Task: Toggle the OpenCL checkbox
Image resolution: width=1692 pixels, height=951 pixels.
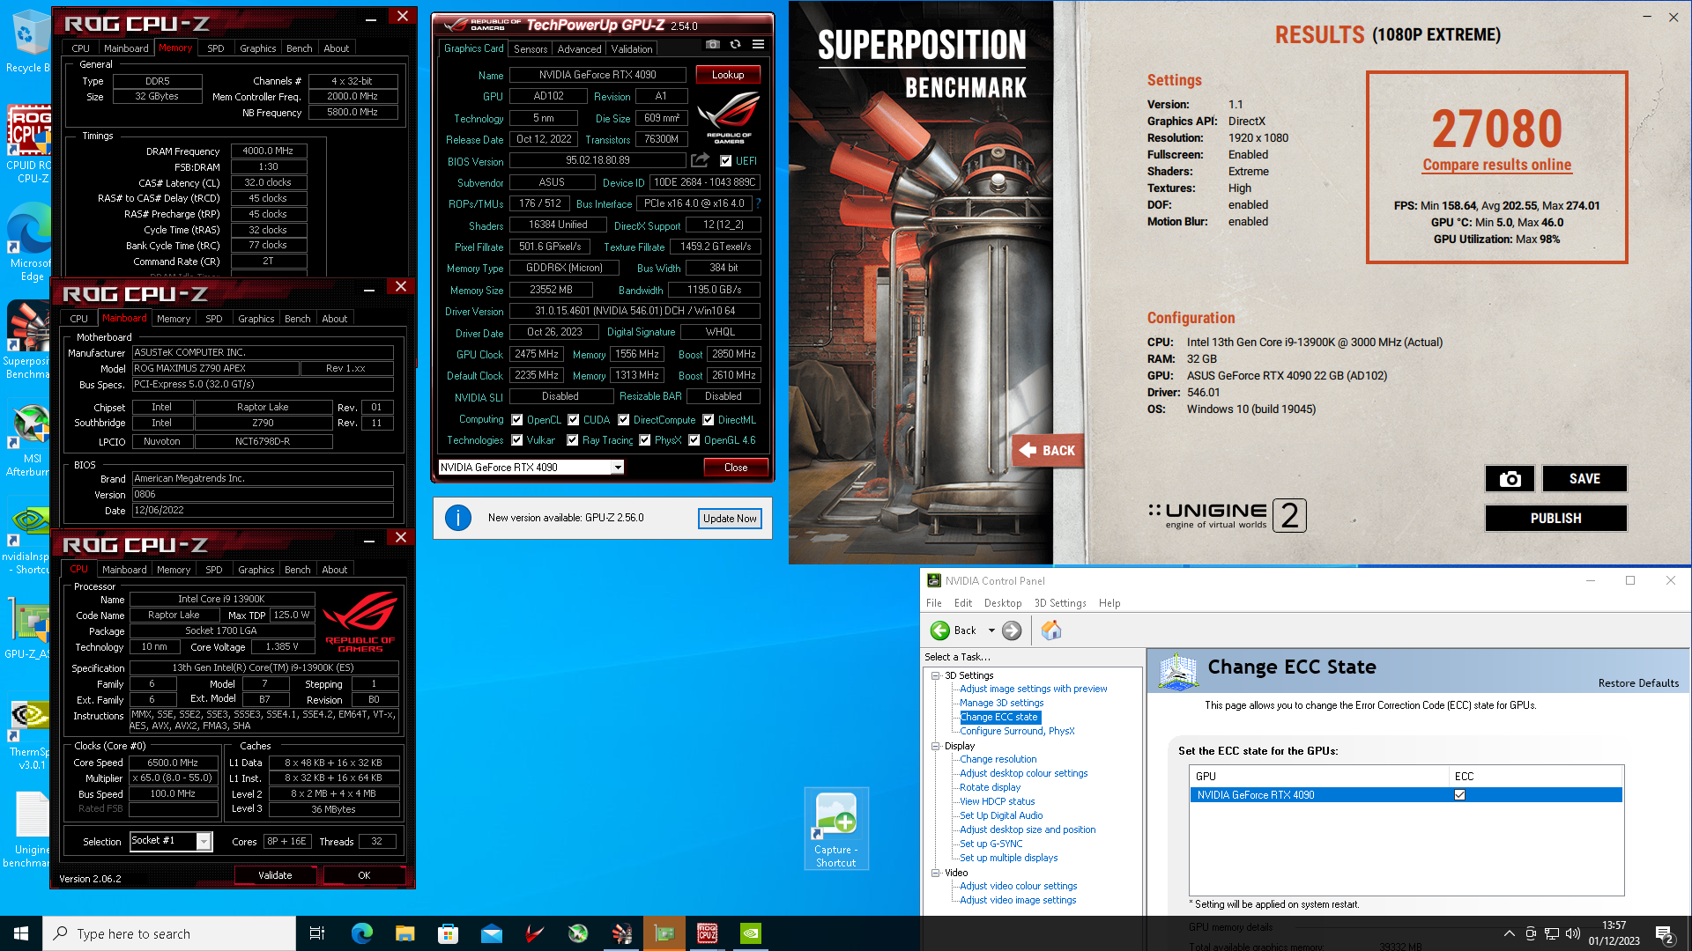Action: point(517,420)
